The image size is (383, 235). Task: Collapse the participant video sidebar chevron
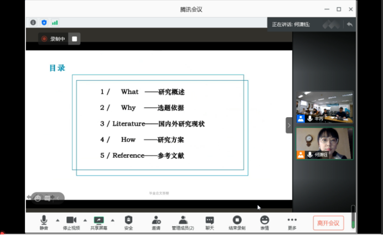pyautogui.click(x=288, y=125)
